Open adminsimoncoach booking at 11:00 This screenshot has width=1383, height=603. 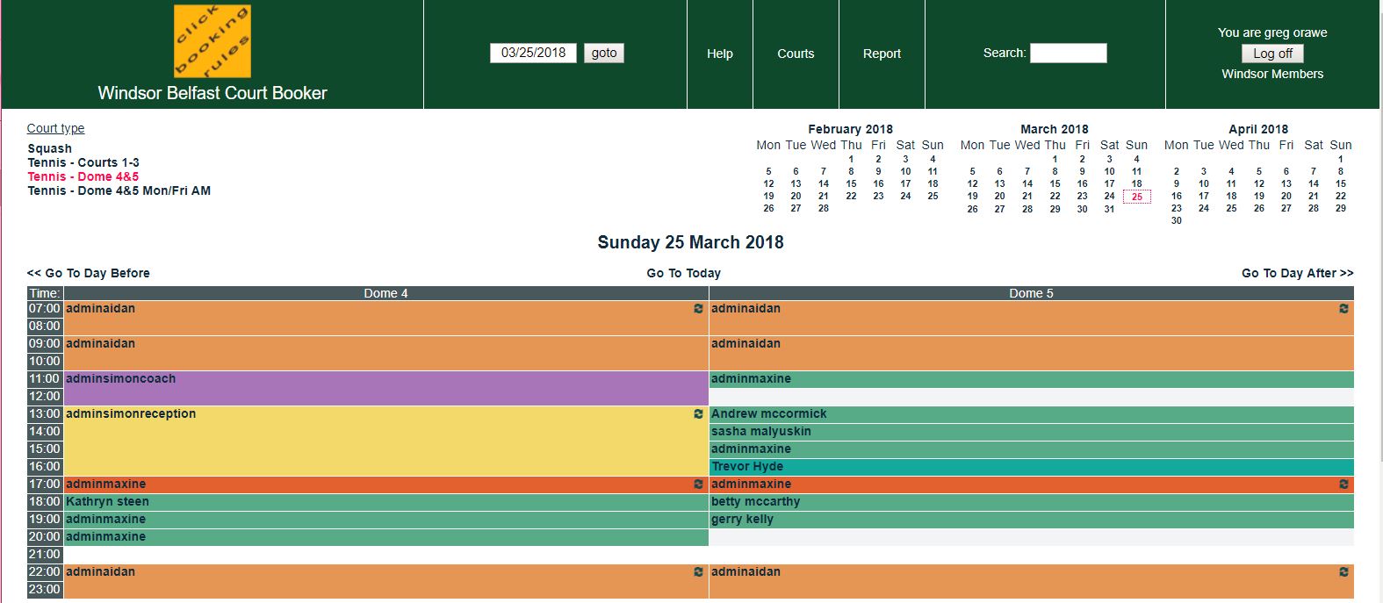point(386,388)
